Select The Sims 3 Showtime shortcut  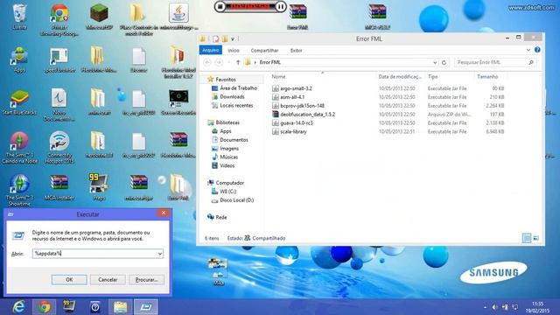point(19,190)
